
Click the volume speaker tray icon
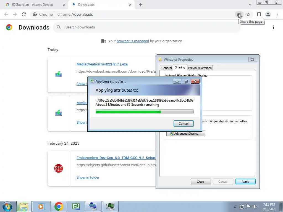click(x=255, y=207)
